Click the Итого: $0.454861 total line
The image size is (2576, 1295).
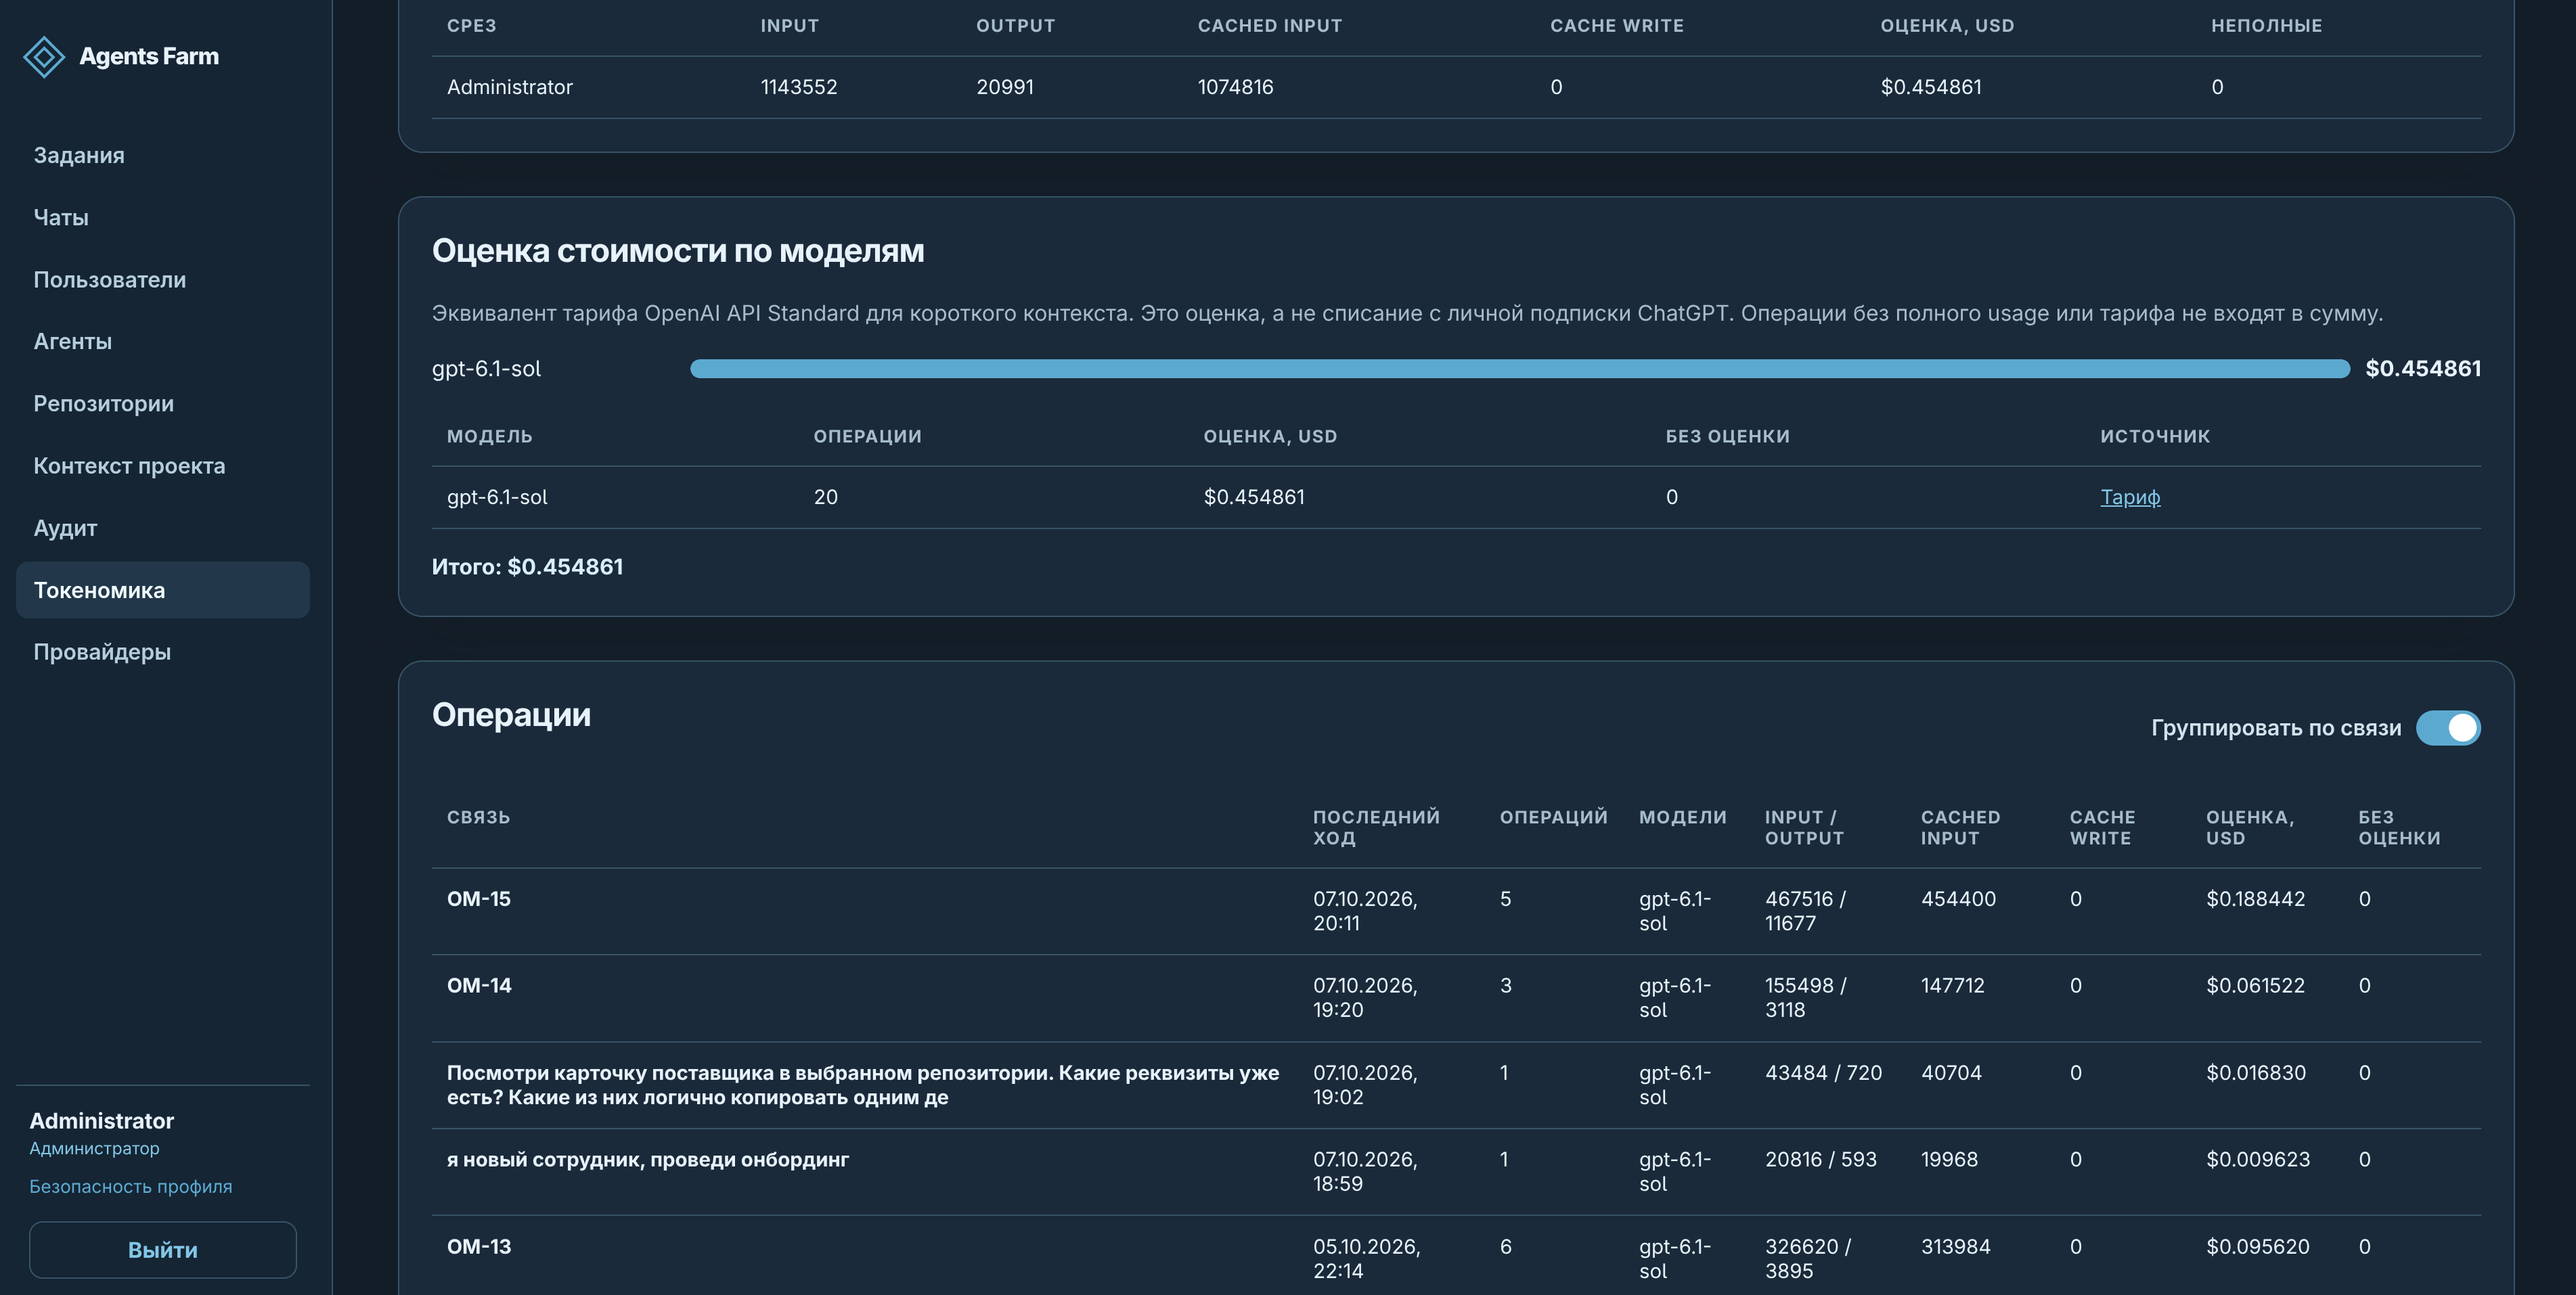tap(527, 567)
